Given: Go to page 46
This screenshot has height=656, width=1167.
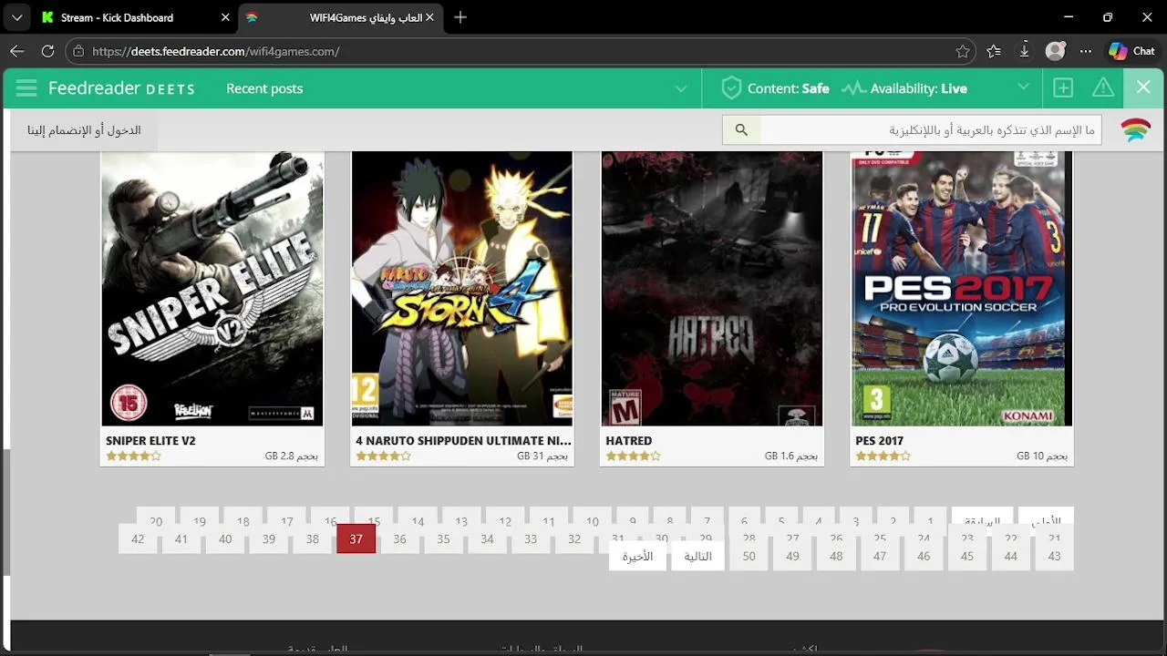Looking at the screenshot, I should click(924, 556).
